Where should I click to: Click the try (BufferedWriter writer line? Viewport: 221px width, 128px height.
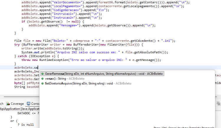click(79, 44)
